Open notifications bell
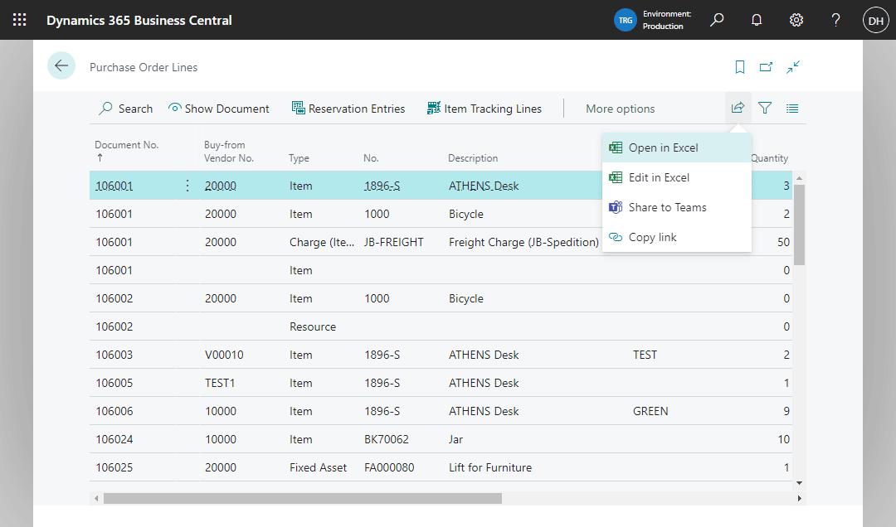Screen dimensions: 896x527 [x=757, y=20]
